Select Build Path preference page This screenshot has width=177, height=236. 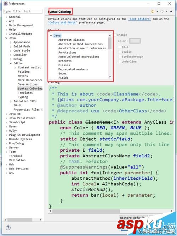22,46
